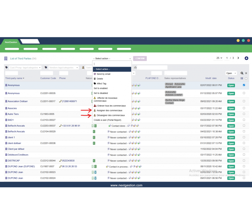252x224 pixels.
Task: Check the Association Dolibarr row checkbox
Action: click(x=244, y=101)
